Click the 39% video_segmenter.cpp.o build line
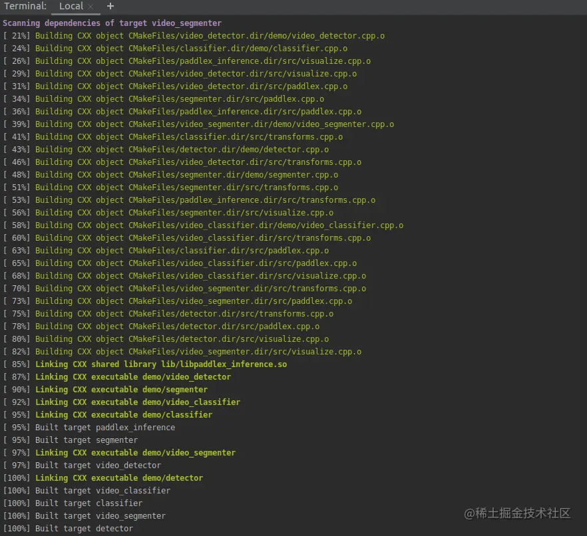Viewport: 587px width, 536px height. coord(198,124)
